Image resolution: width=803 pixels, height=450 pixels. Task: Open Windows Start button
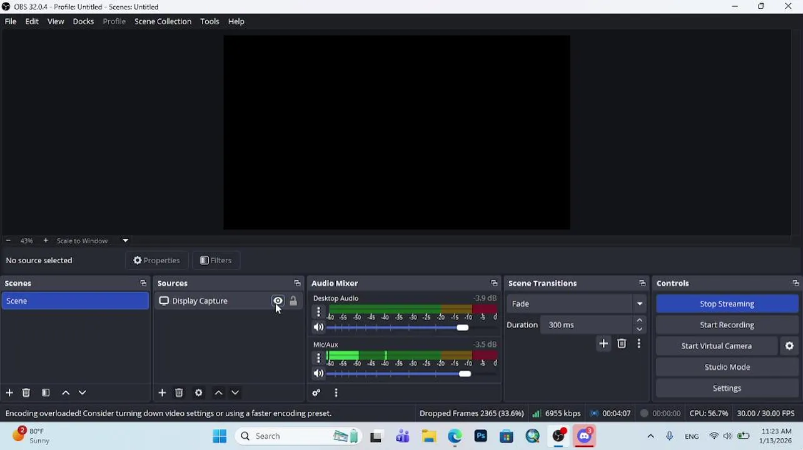[220, 436]
